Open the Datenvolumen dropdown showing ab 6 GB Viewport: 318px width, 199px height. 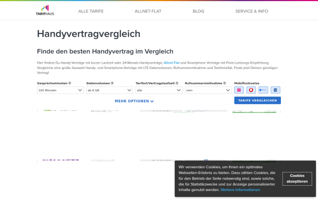click(x=110, y=90)
